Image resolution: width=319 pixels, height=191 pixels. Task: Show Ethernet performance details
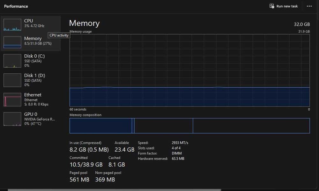(x=31, y=99)
